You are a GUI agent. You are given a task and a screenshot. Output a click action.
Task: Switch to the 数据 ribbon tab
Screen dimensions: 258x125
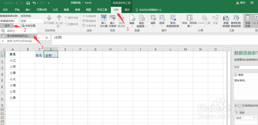66,10
